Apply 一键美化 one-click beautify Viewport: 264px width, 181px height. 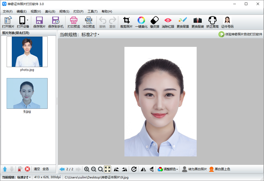click(x=141, y=22)
